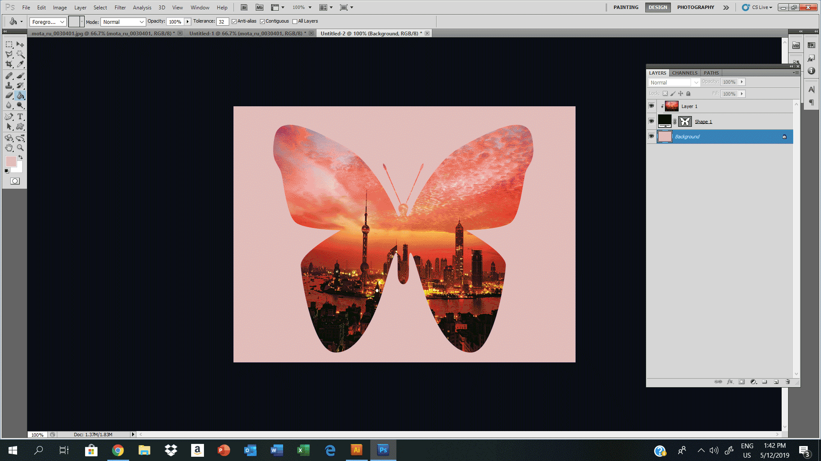821x461 pixels.
Task: Enable the All Layers checkbox
Action: pyautogui.click(x=295, y=21)
